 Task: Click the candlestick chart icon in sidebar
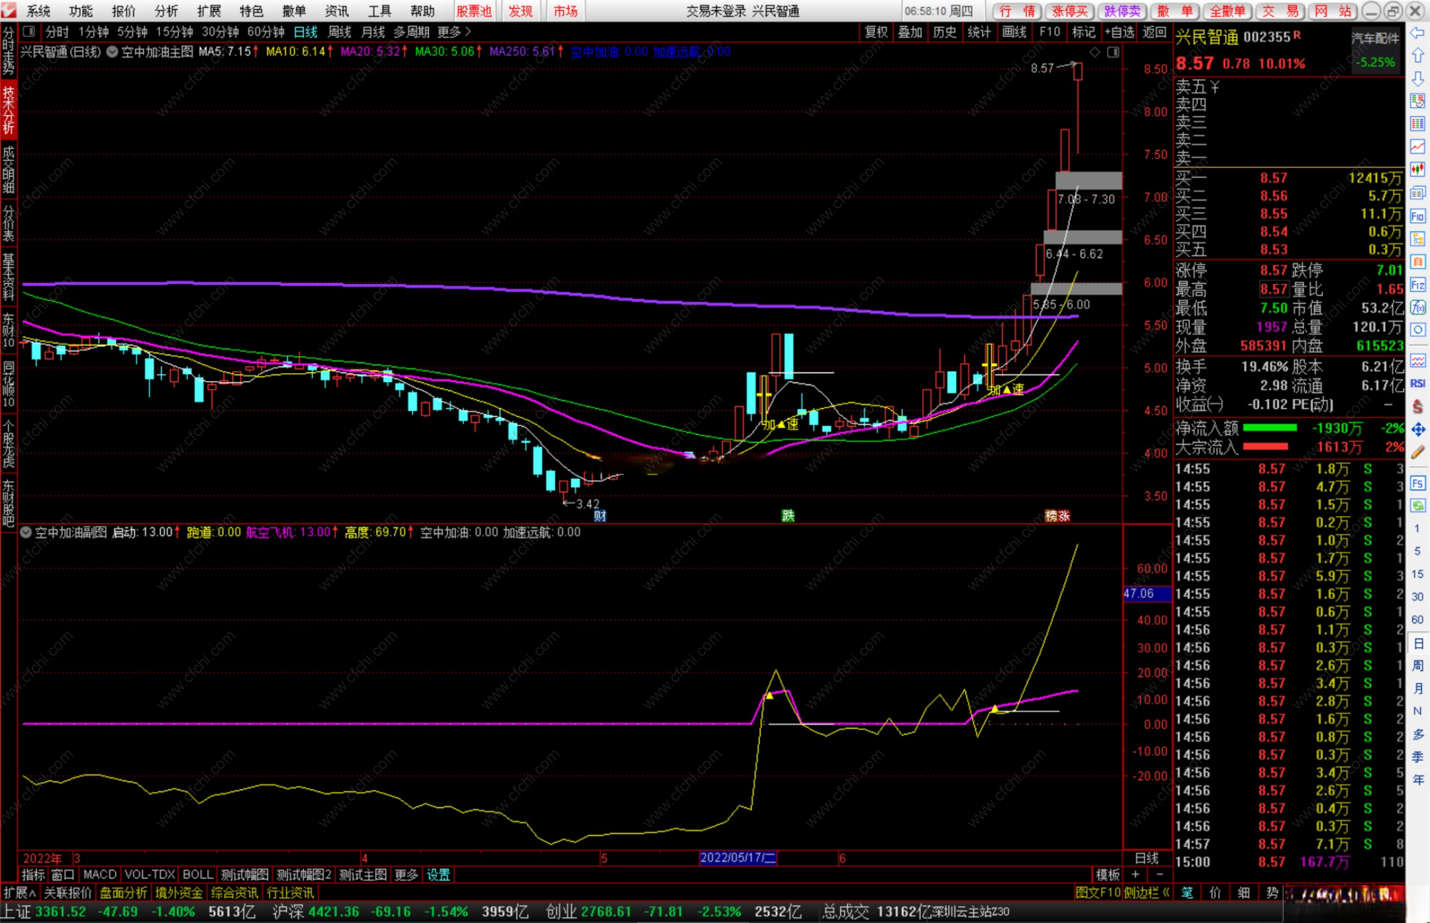pyautogui.click(x=1417, y=169)
